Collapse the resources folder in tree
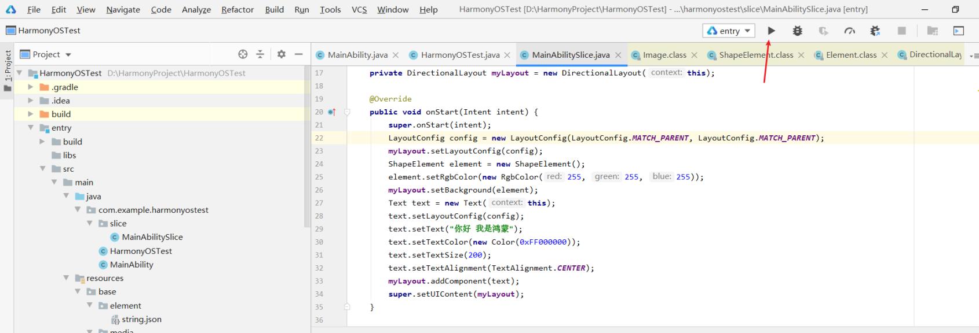Screen dimensions: 979x333 [66, 278]
